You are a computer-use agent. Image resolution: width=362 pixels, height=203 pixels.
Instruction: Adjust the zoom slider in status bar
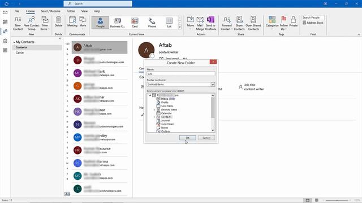click(x=337, y=200)
